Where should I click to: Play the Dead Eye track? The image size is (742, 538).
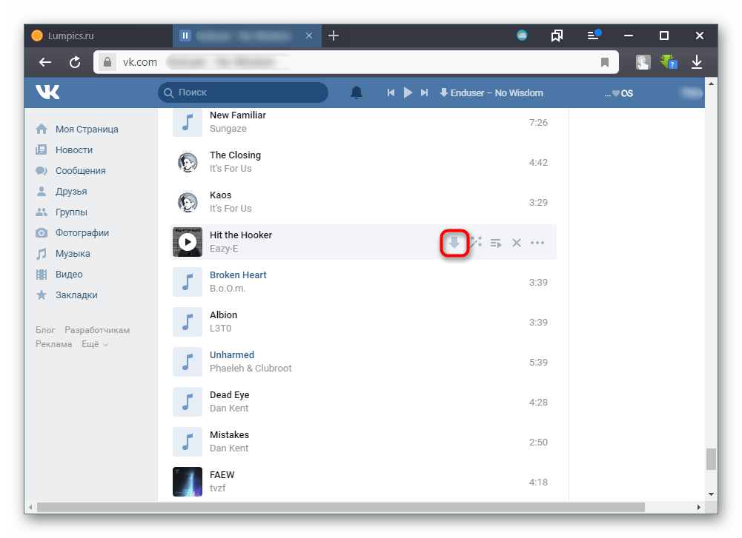click(x=188, y=402)
